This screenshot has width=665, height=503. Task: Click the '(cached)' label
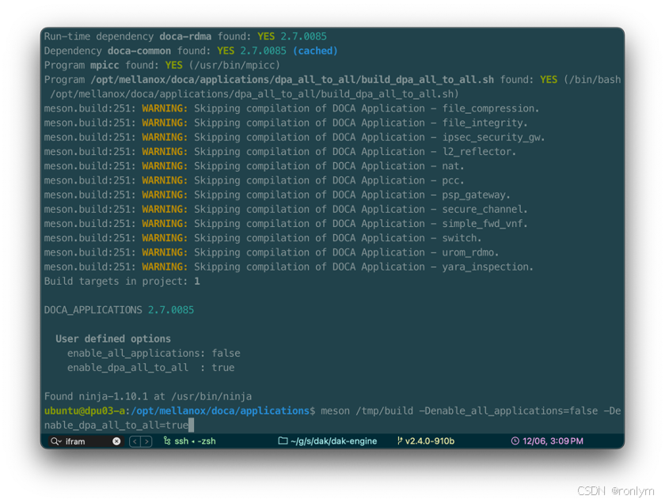(x=315, y=51)
